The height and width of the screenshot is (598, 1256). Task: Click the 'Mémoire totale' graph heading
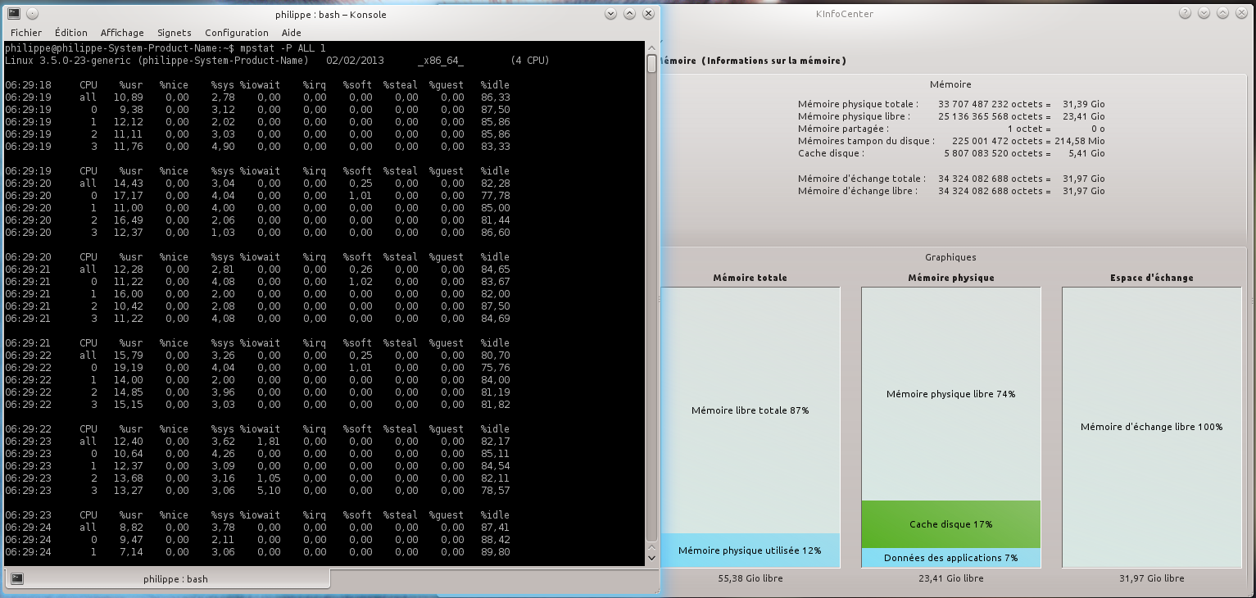pos(750,278)
